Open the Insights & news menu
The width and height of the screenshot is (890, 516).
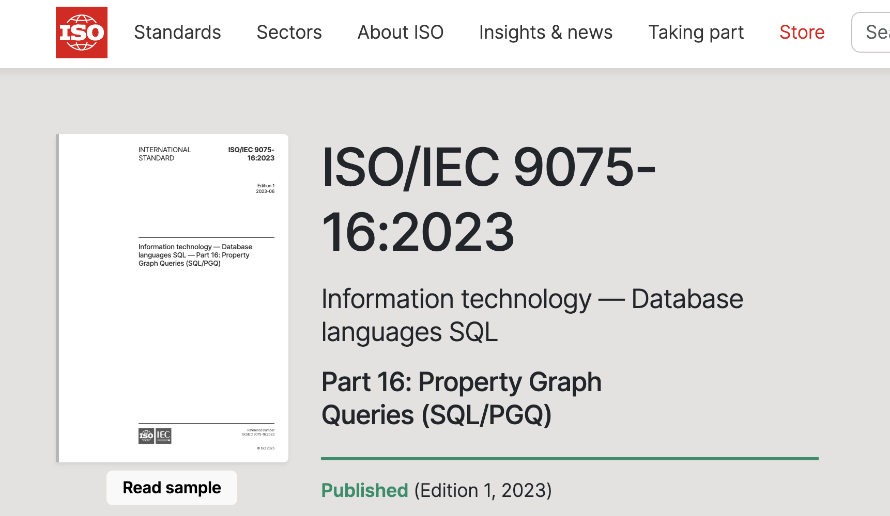(x=545, y=32)
